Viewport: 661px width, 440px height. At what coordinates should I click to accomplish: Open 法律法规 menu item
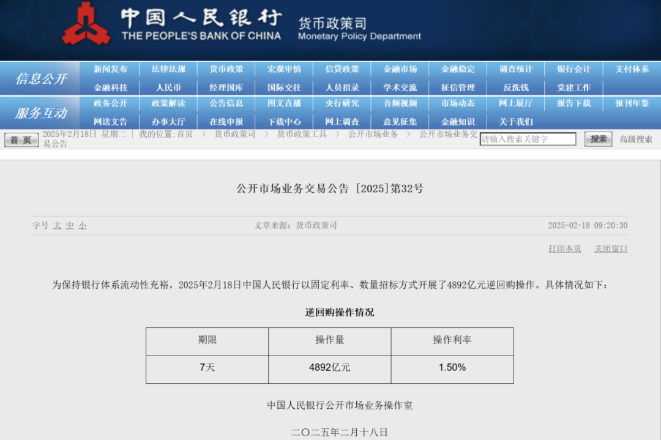(168, 69)
